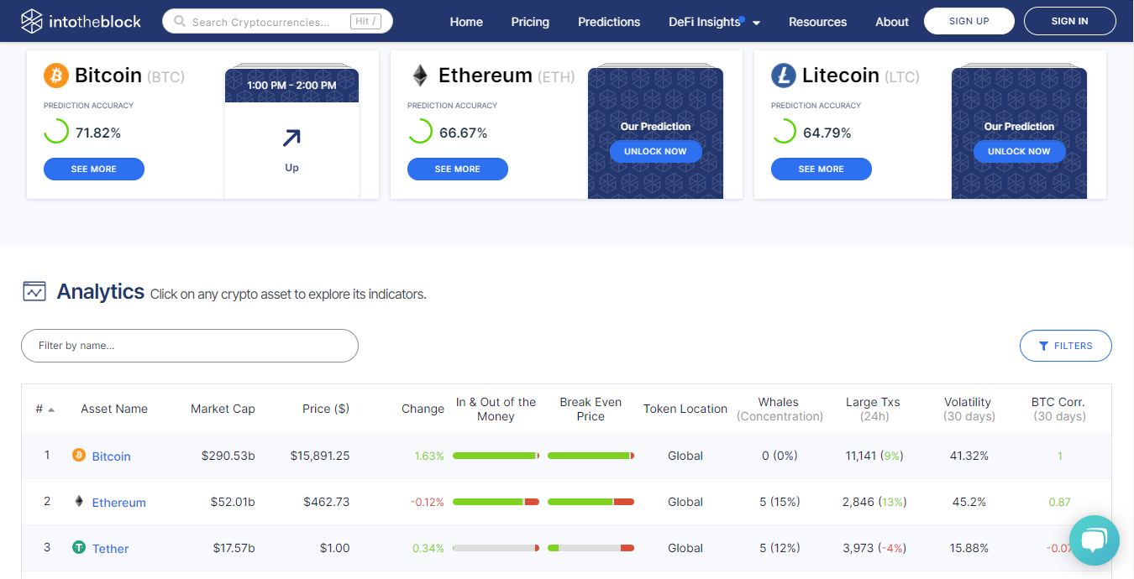
Task: Click the Analytics chart icon
Action: [34, 291]
